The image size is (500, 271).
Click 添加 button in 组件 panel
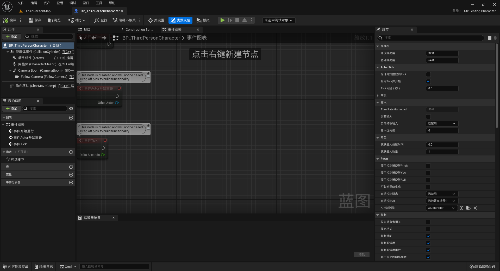point(12,37)
